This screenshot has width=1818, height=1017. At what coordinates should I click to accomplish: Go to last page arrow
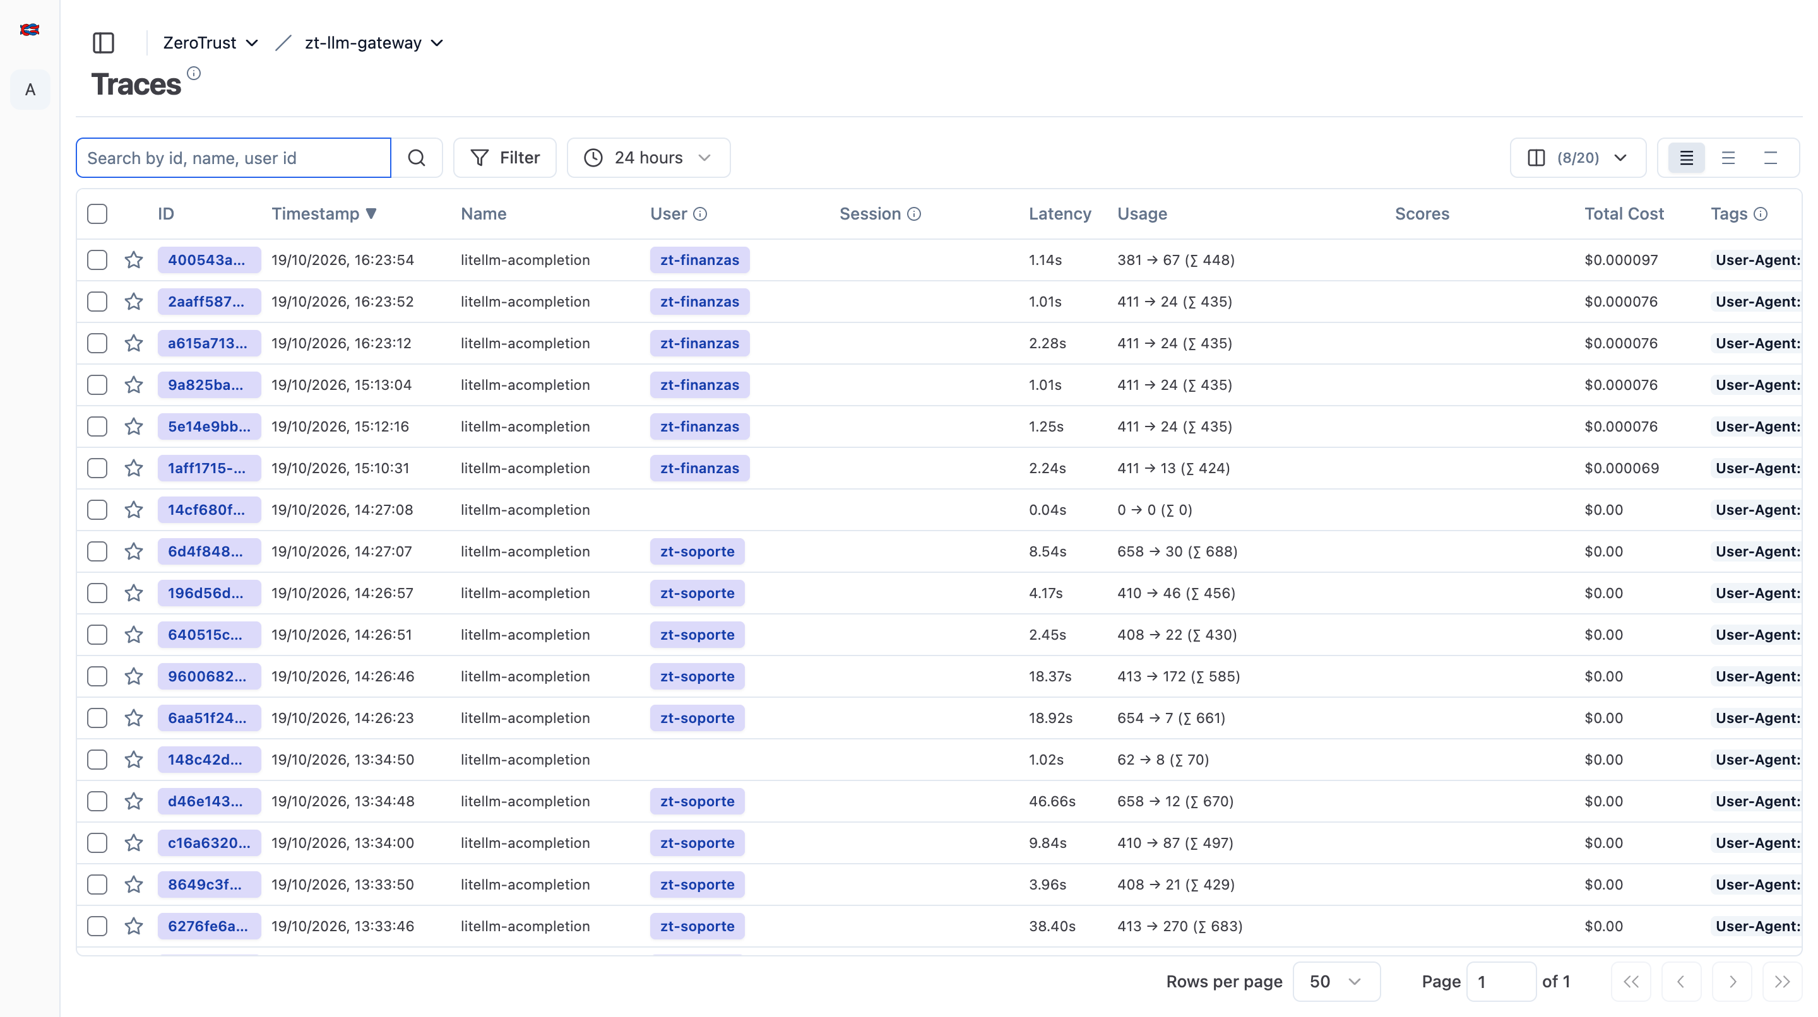click(x=1782, y=982)
